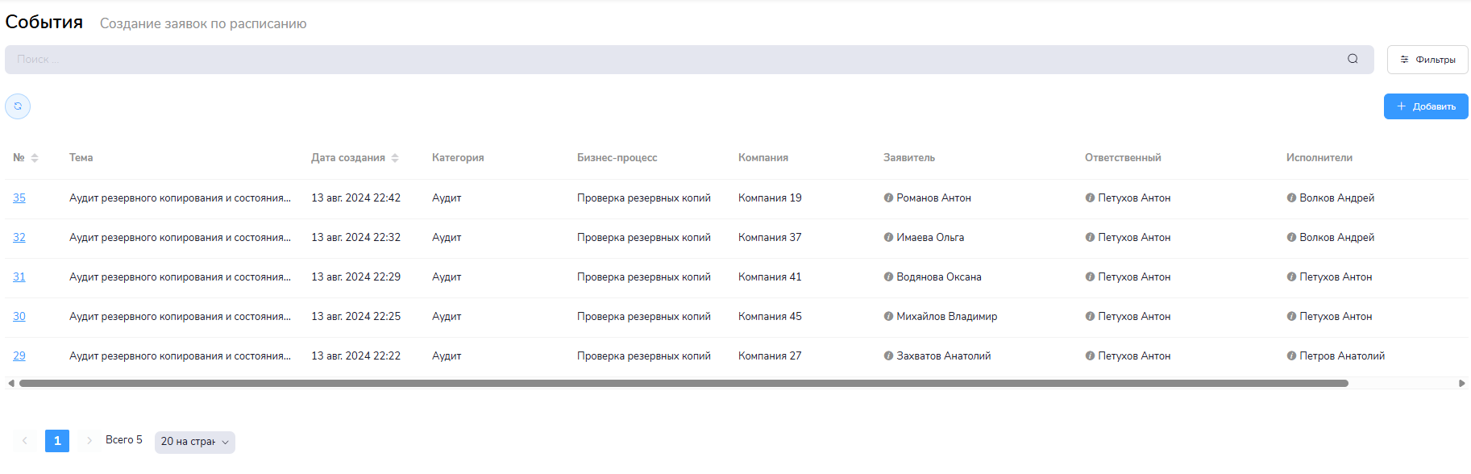1471x474 pixels.
Task: Click info icon beside Имаева Ольга
Action: [888, 237]
